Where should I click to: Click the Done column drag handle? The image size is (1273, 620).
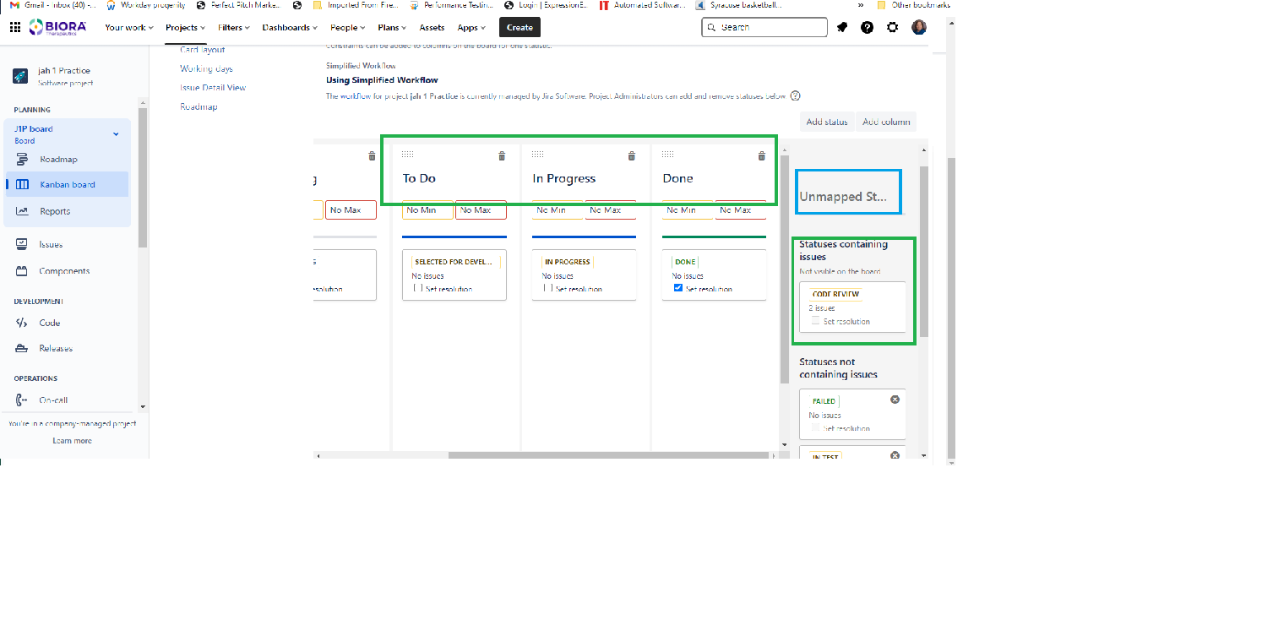[668, 154]
